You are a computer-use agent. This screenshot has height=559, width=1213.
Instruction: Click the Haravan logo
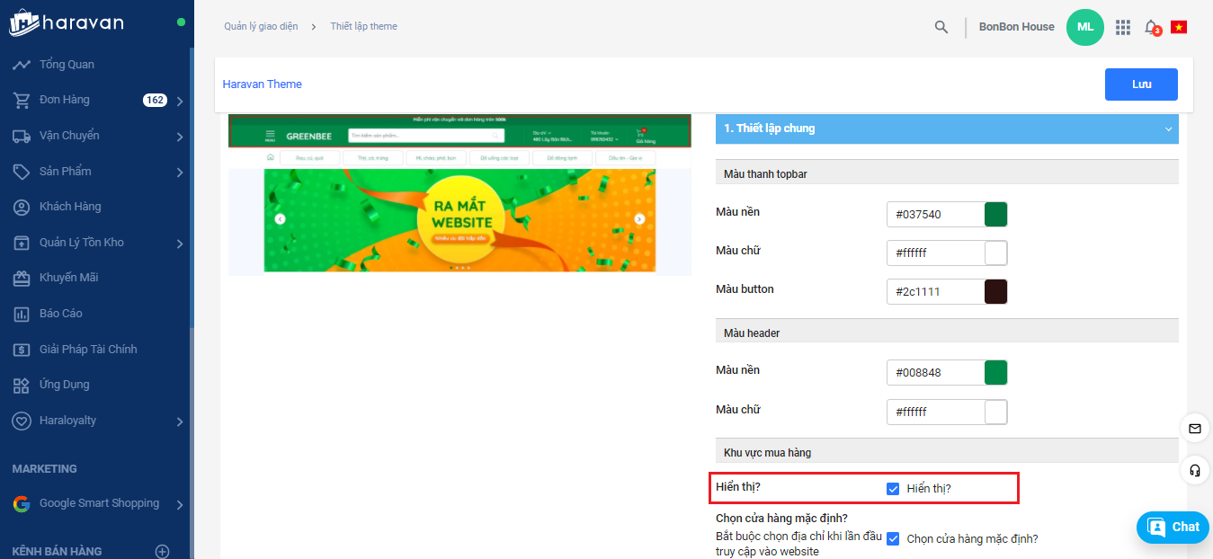(x=67, y=22)
